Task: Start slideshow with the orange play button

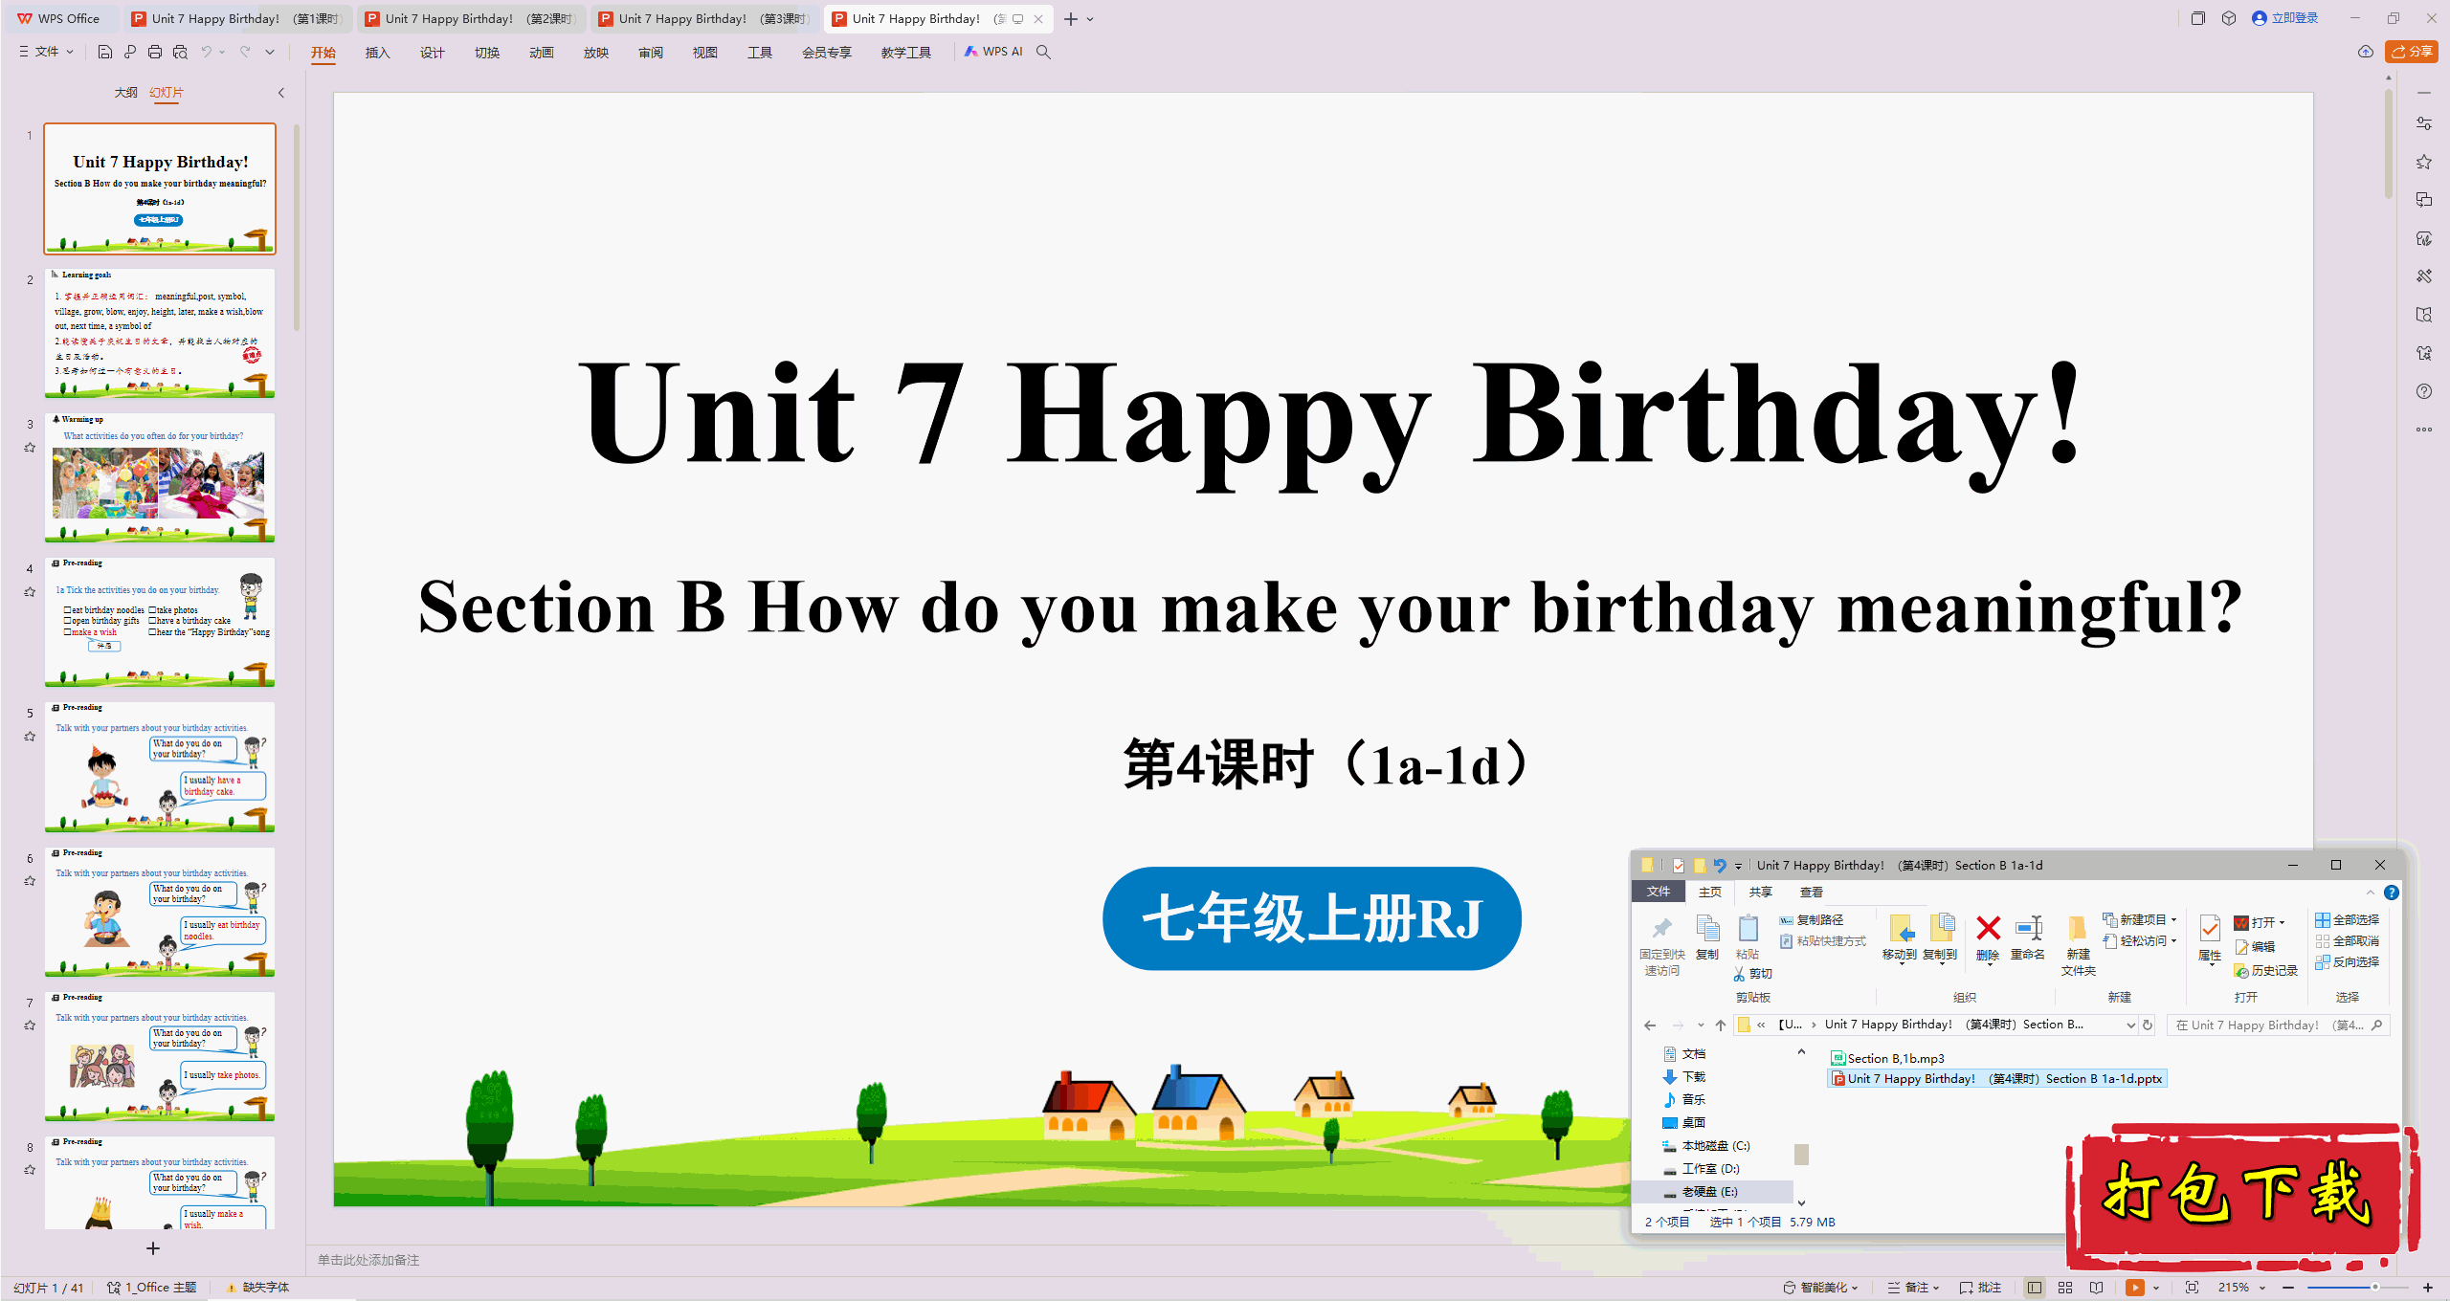Action: (2135, 1288)
